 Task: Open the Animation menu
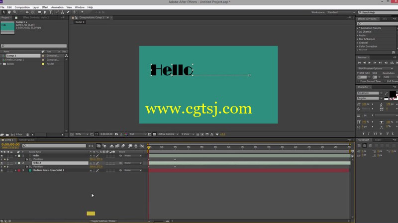point(57,7)
